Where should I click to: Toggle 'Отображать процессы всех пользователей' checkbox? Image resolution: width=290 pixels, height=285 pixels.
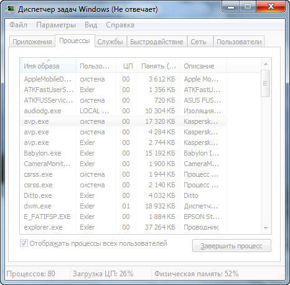coord(24,243)
